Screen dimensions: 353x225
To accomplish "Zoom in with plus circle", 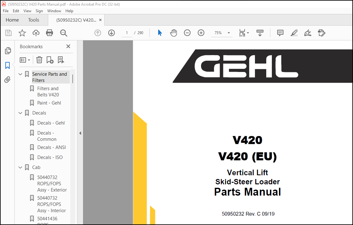I will [201, 33].
